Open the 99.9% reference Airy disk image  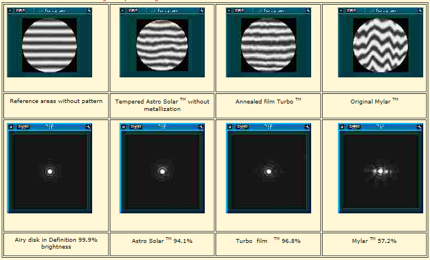coord(49,168)
